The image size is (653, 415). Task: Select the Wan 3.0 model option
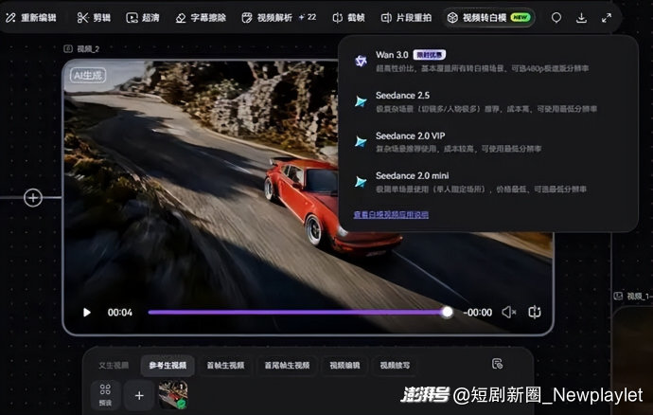point(488,61)
